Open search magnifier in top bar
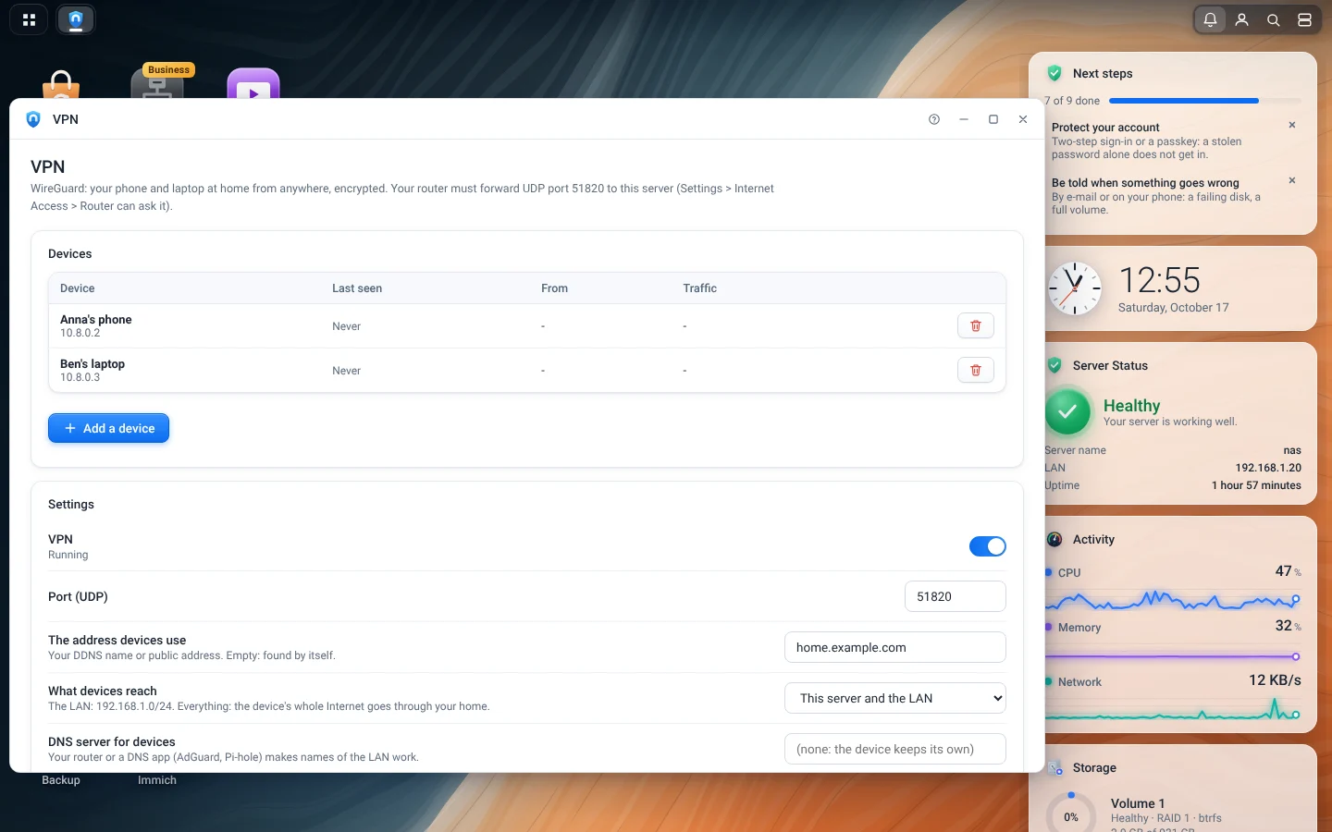Viewport: 1332px width, 832px height. click(x=1274, y=19)
